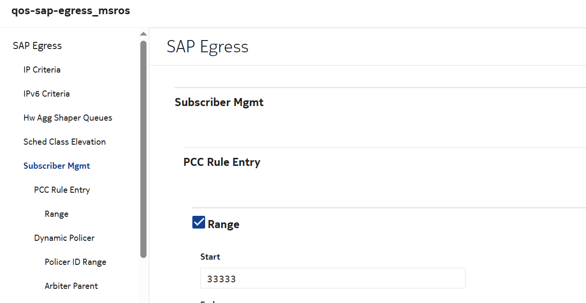
Task: Click the Subscriber Mgmt section heading
Action: pyautogui.click(x=219, y=102)
